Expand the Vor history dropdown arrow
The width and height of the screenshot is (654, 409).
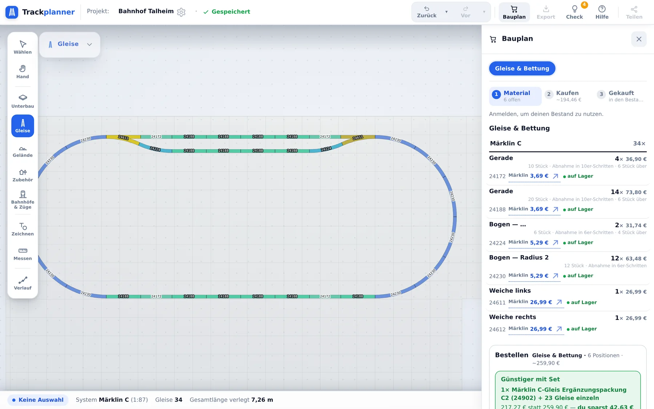click(484, 12)
